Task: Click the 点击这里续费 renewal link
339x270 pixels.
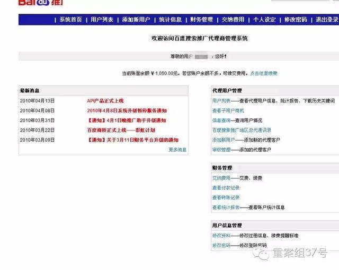Action: click(x=264, y=73)
